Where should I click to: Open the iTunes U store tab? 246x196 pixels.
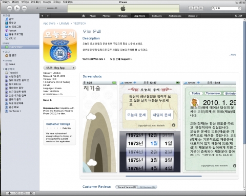tap(193, 16)
